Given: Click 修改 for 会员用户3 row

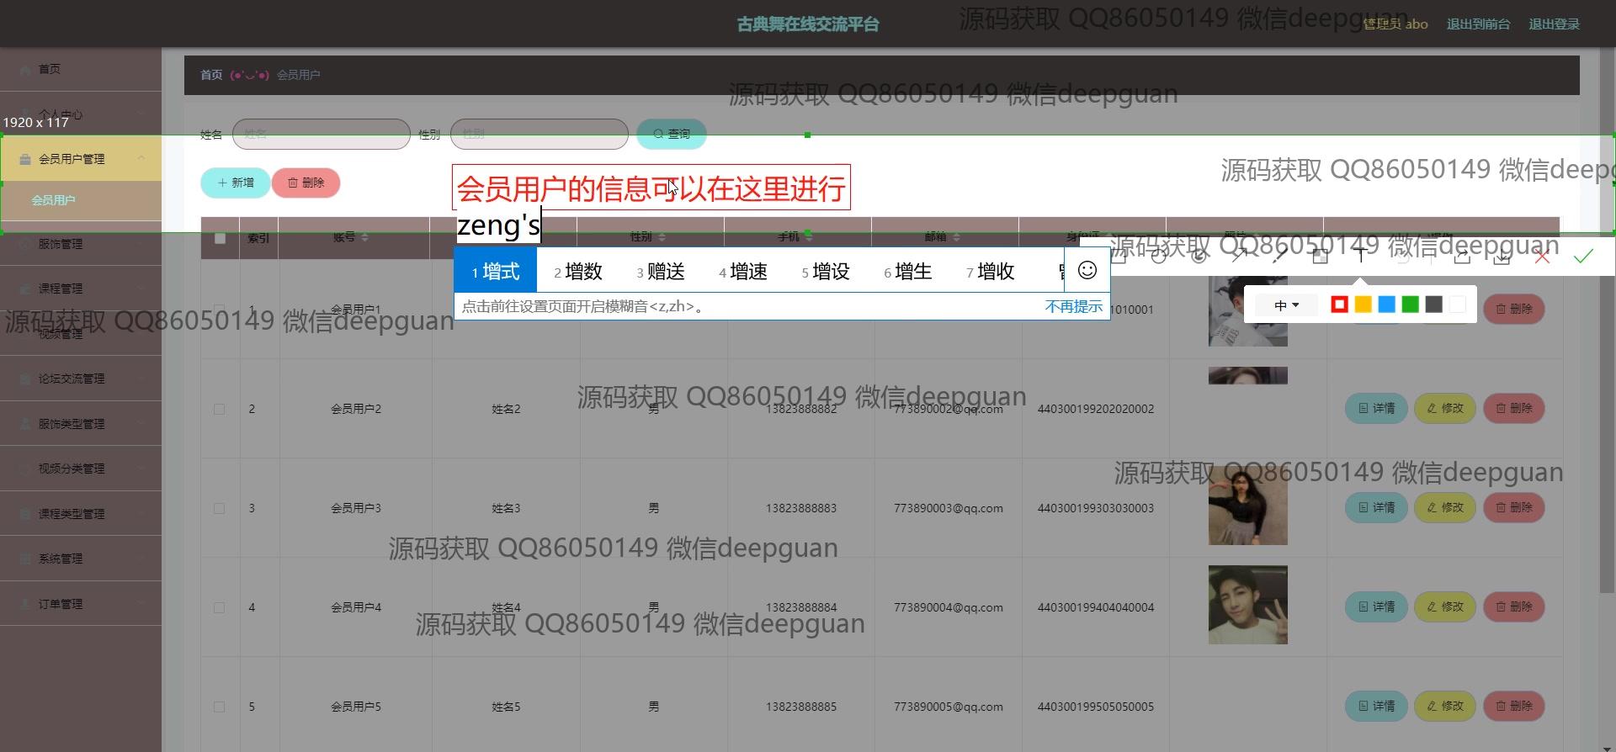Looking at the screenshot, I should [1445, 507].
